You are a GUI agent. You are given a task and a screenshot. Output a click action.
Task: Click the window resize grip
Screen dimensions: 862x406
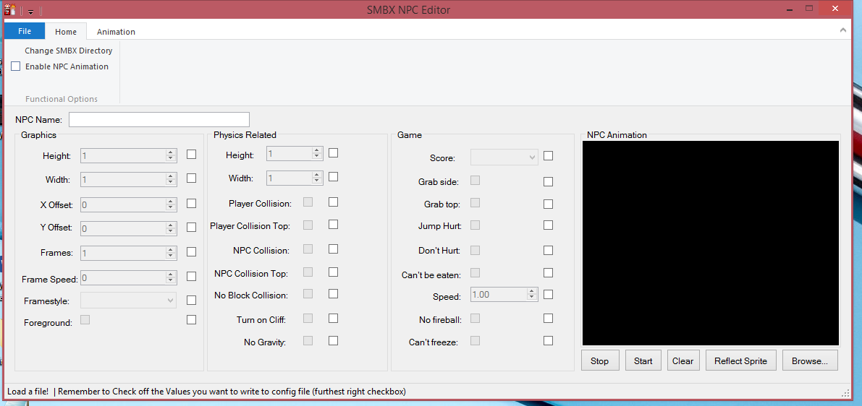pos(845,393)
